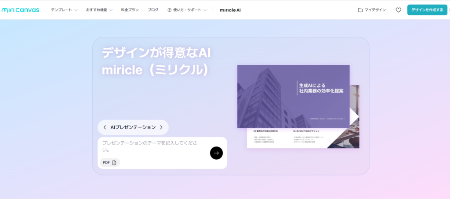Click the デザインを作成する button

tap(427, 10)
